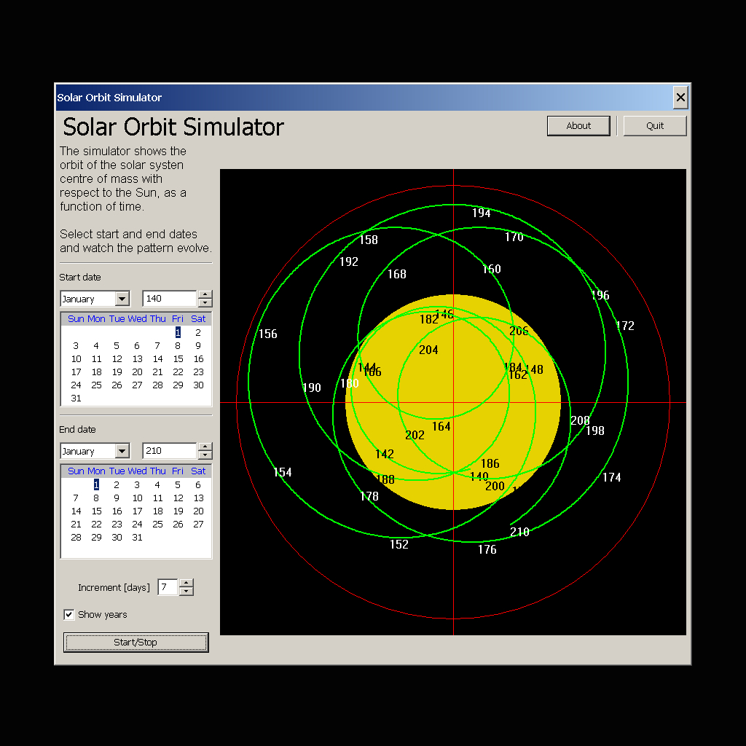Click the year label 176 on the orbit plot
Image resolution: width=746 pixels, height=746 pixels.
click(487, 549)
